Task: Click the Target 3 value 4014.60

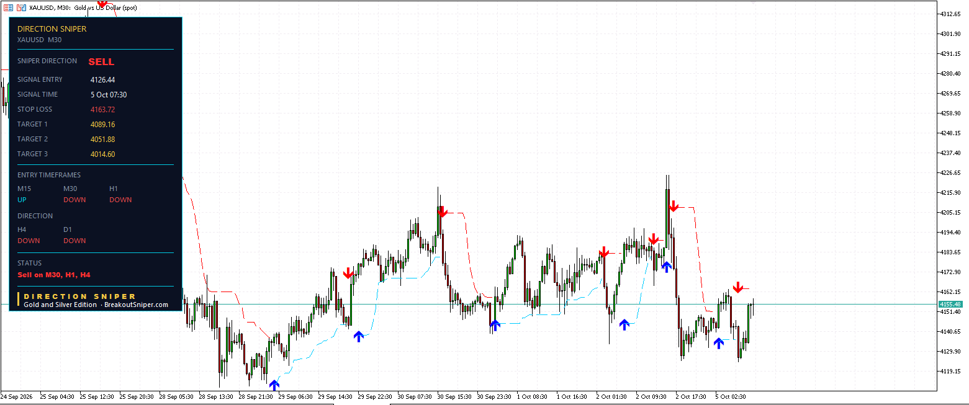Action: pos(102,154)
